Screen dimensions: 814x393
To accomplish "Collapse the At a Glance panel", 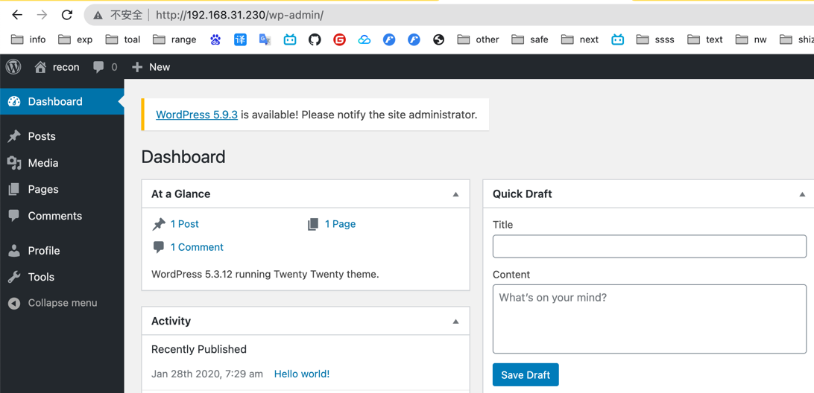I will tap(455, 194).
